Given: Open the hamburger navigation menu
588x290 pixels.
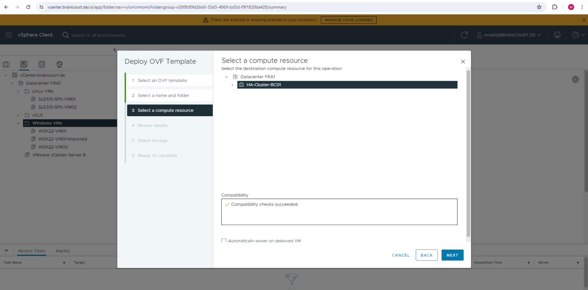Looking at the screenshot, I should 8,35.
